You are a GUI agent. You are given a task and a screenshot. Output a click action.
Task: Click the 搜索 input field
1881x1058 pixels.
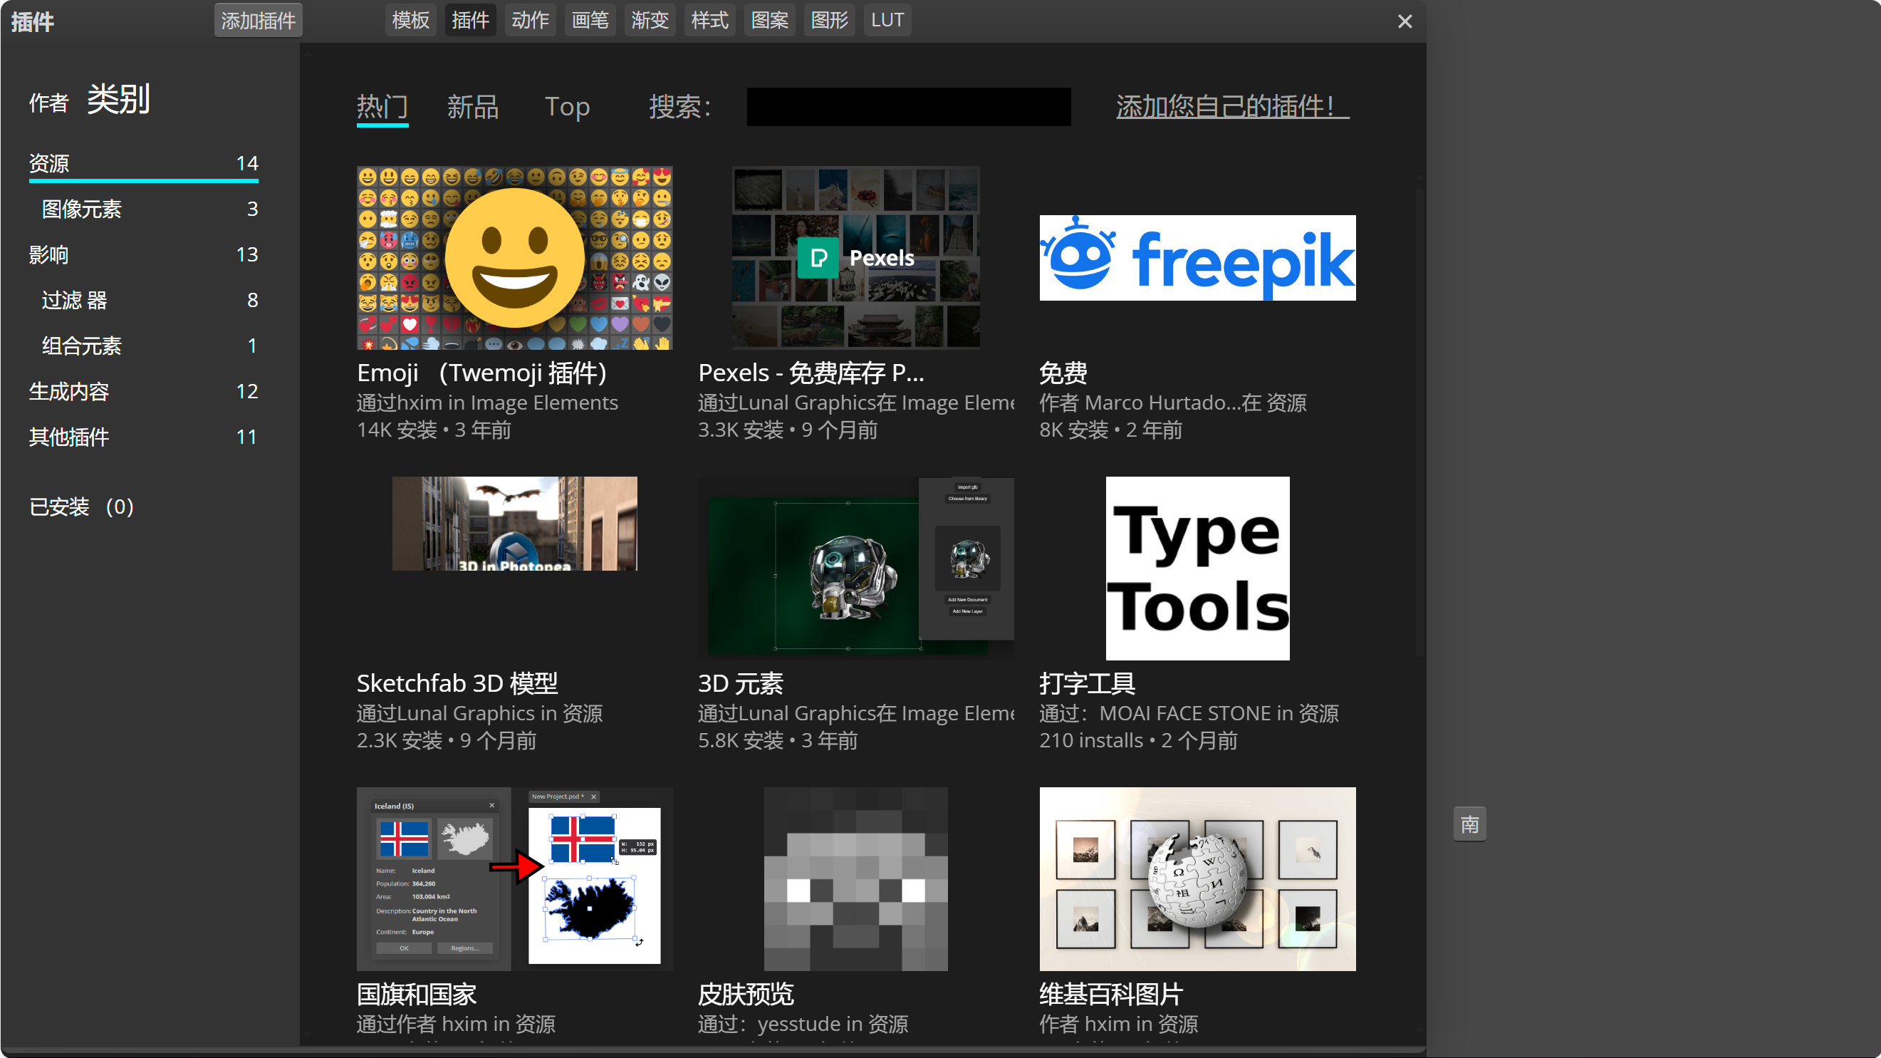[907, 107]
